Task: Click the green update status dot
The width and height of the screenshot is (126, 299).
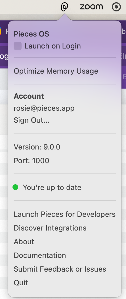Action: pos(15,187)
